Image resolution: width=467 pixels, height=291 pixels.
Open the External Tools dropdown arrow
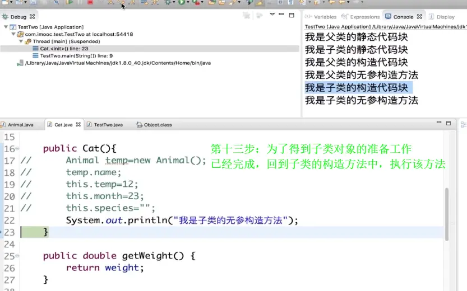tap(202, 2)
